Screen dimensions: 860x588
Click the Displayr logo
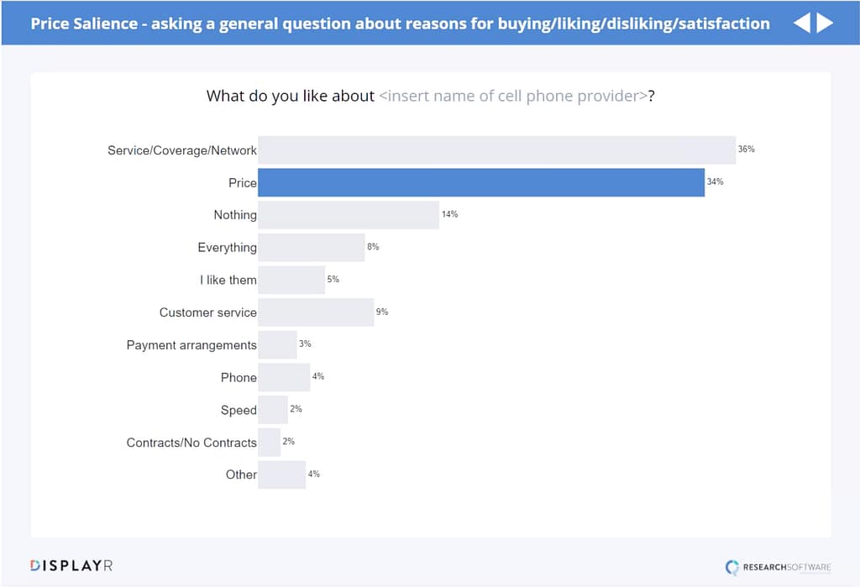(71, 565)
